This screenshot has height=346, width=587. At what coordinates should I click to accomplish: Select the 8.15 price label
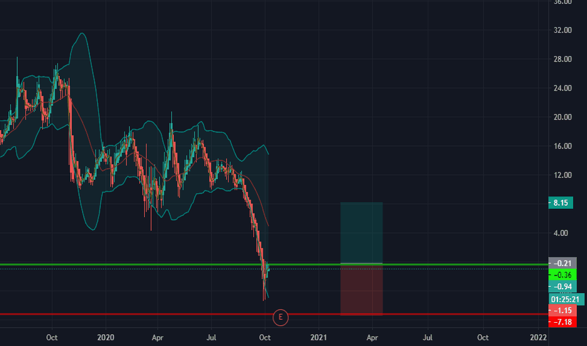click(x=561, y=203)
